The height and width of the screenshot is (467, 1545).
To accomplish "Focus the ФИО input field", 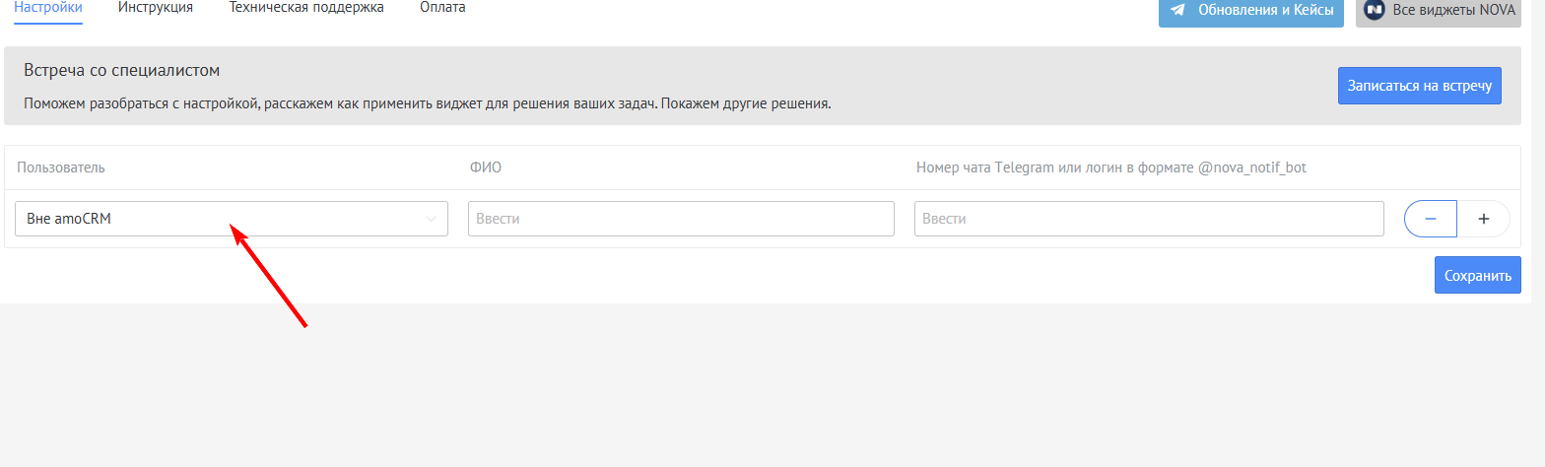I will pos(681,219).
